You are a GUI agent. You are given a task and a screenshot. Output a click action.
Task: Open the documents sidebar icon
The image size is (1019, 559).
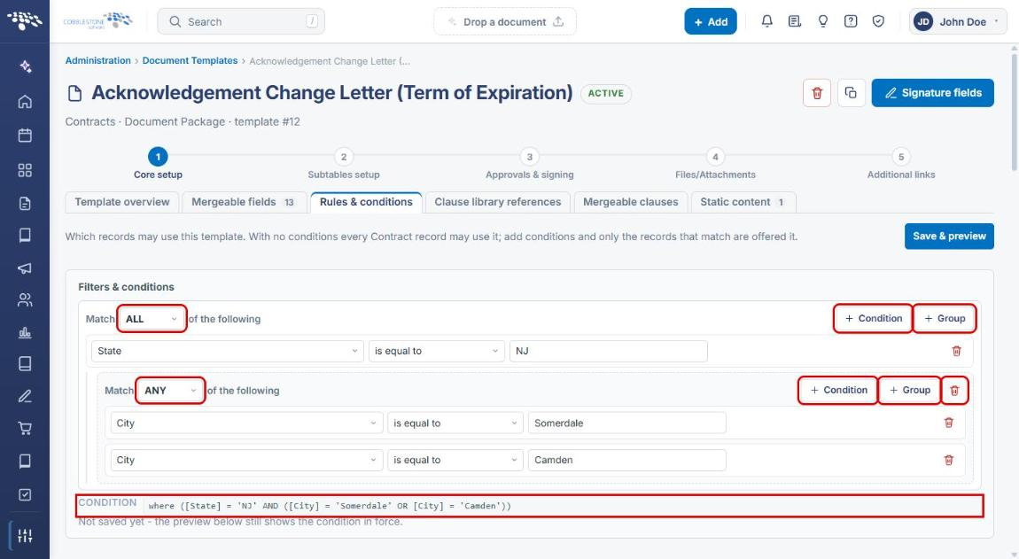[x=25, y=204]
